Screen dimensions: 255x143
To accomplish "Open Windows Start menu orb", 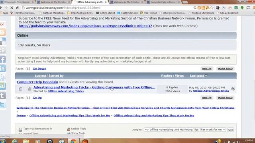I will point(3,141).
